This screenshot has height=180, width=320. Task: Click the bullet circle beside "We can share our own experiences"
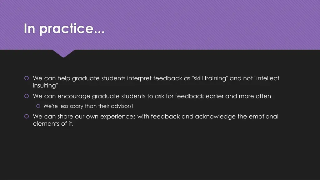coord(27,116)
